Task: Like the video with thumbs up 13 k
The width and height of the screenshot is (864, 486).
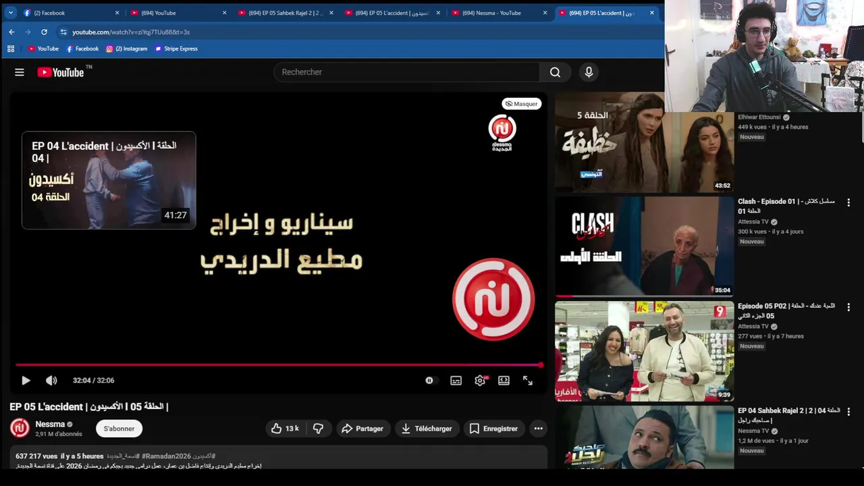Action: (285, 429)
